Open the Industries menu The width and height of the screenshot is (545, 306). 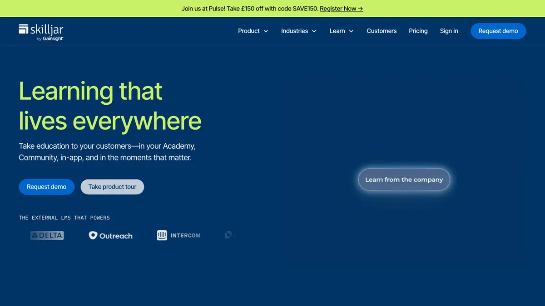299,31
